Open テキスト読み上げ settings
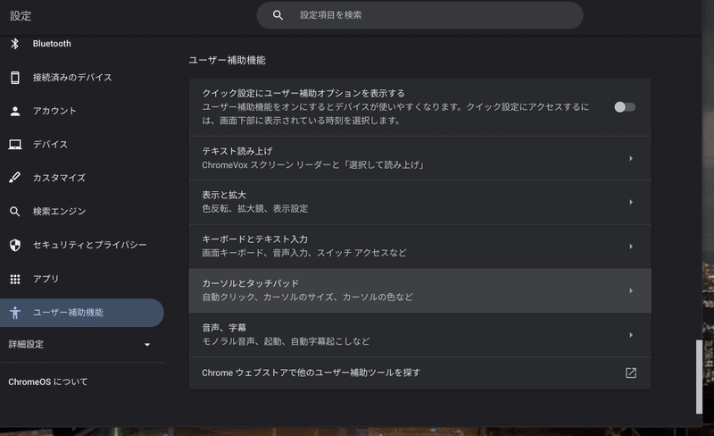Screen dimensions: 714x436 [419, 158]
